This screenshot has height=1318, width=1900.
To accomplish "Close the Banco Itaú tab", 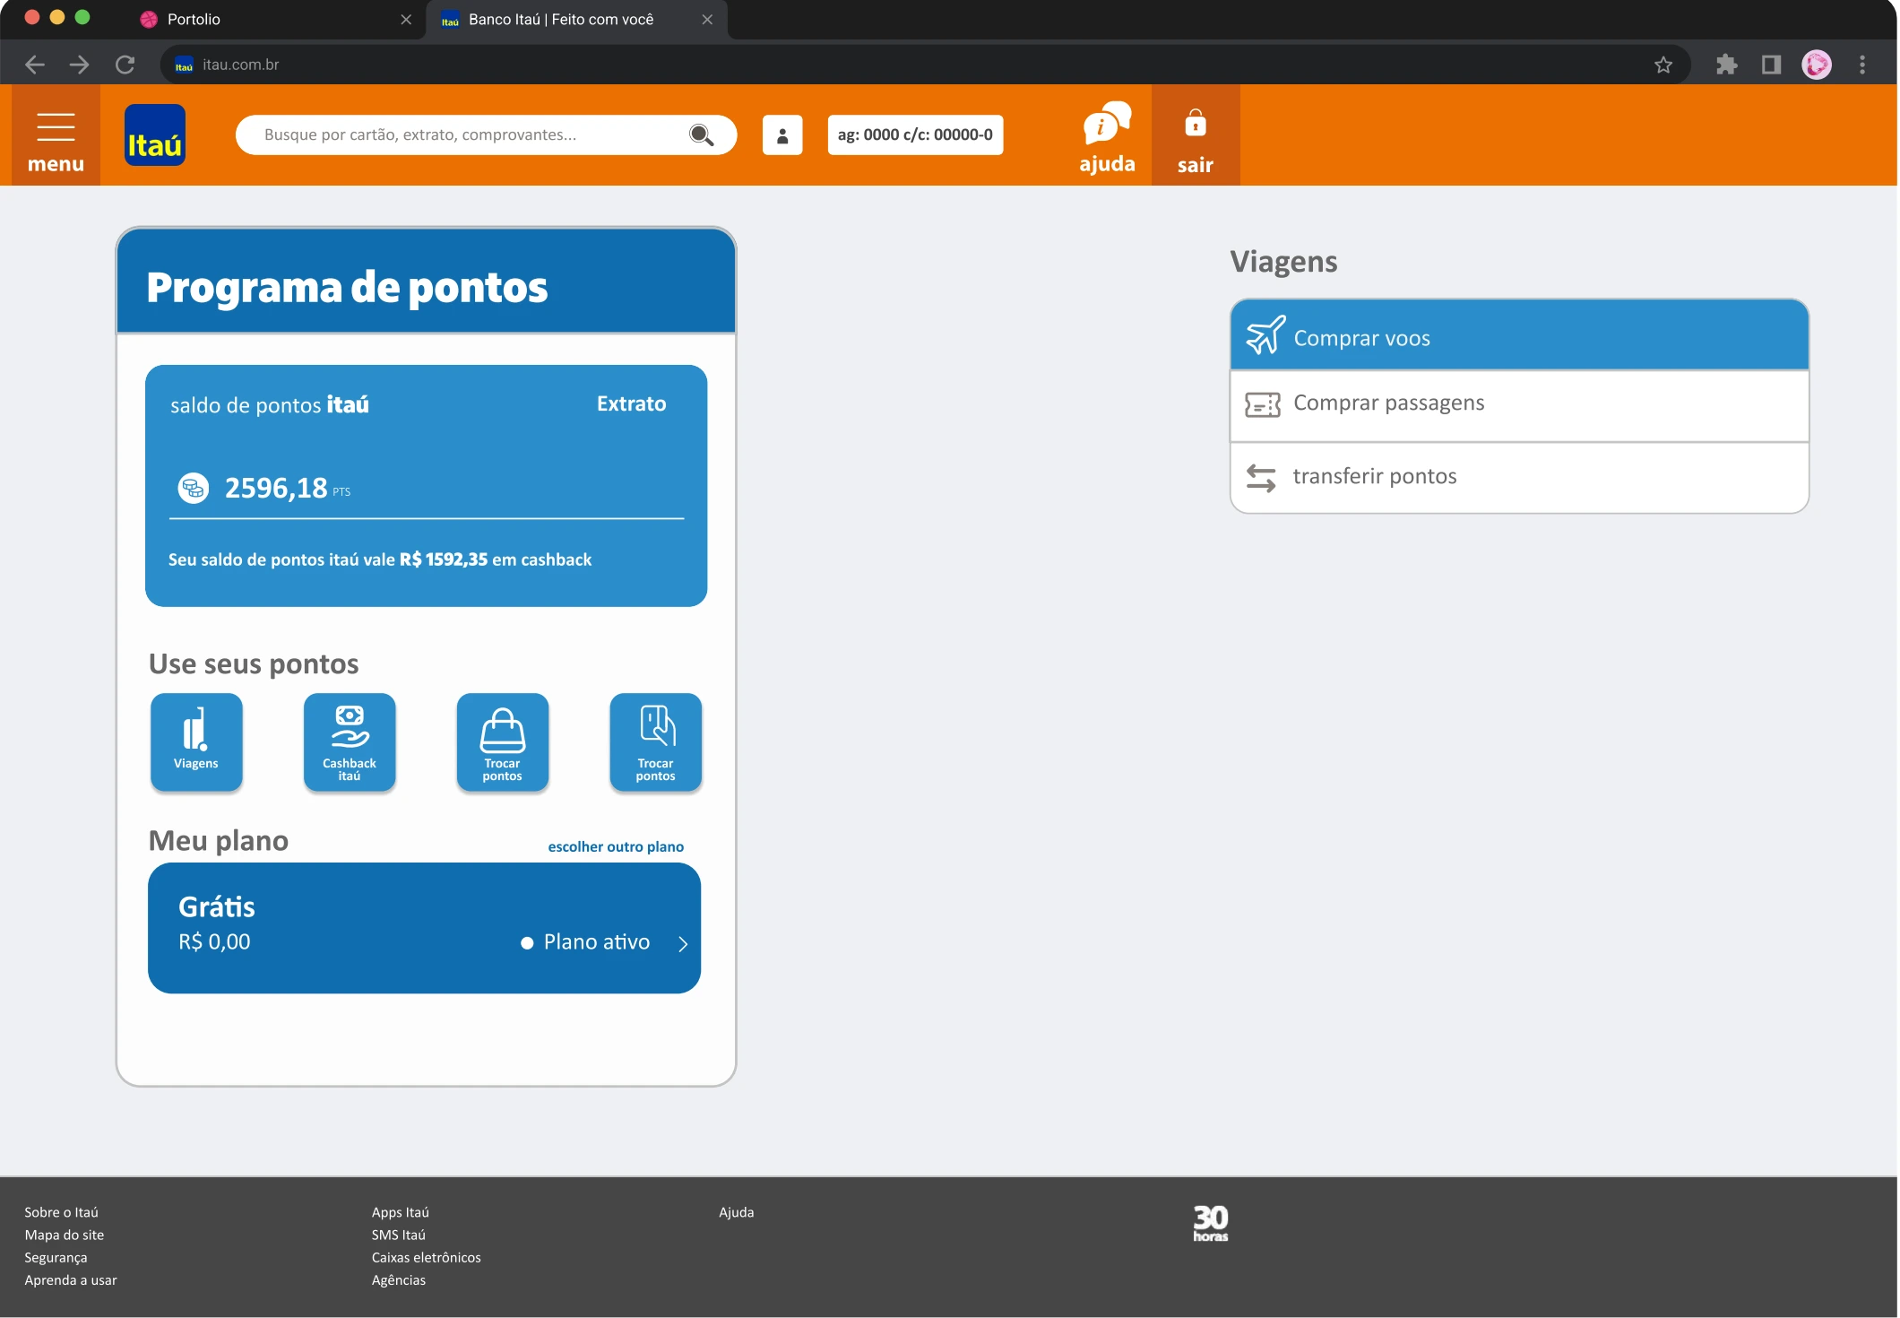I will pos(707,20).
